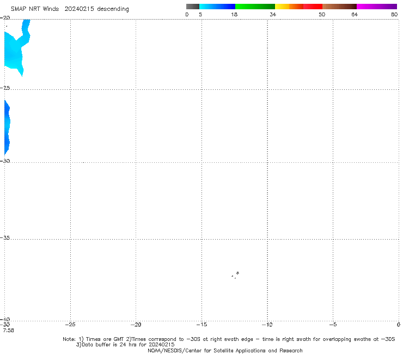Click the yellow-orange segment of the color bar

click(x=289, y=7)
